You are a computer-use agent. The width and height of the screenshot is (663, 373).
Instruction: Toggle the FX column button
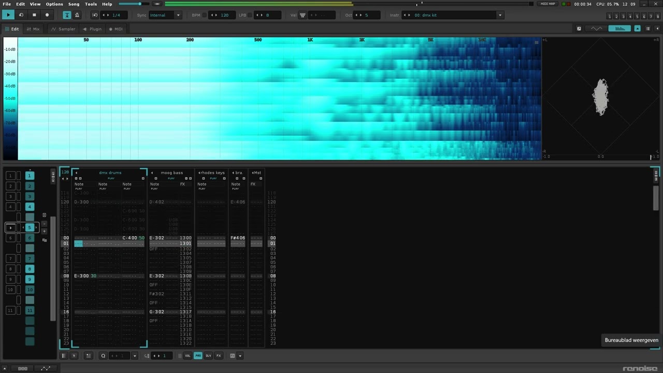click(x=219, y=356)
